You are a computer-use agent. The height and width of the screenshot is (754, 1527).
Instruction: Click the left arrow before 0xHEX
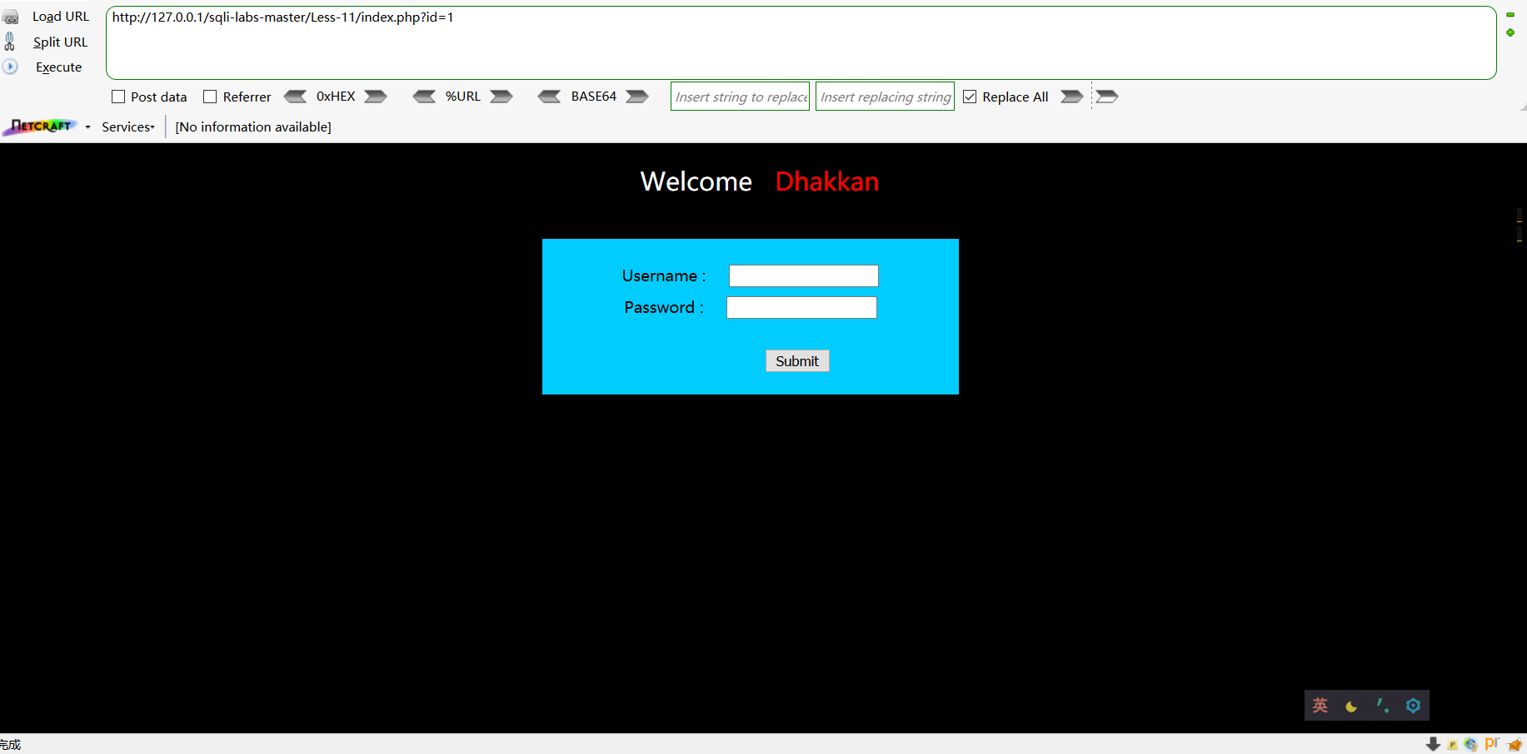pos(295,97)
